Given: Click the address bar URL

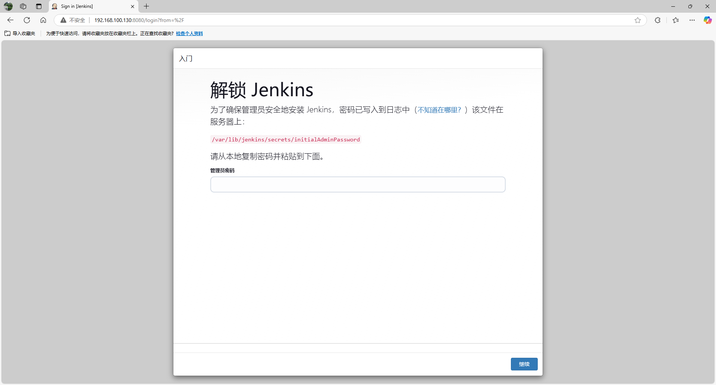Looking at the screenshot, I should point(139,20).
